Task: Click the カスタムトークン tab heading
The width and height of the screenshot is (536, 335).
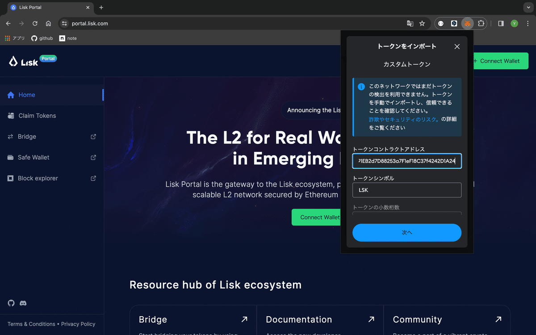Action: 407,64
